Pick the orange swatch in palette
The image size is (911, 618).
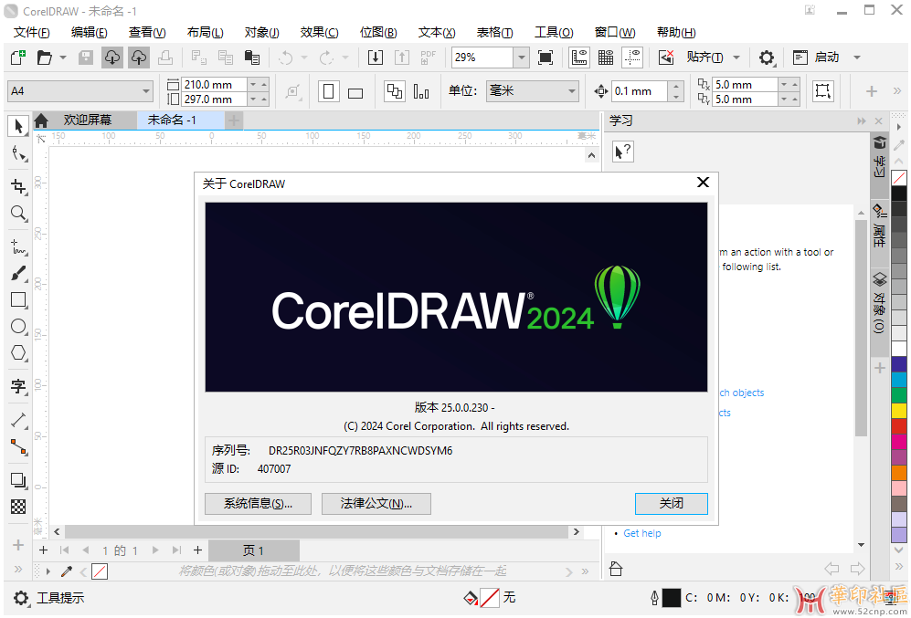(899, 473)
